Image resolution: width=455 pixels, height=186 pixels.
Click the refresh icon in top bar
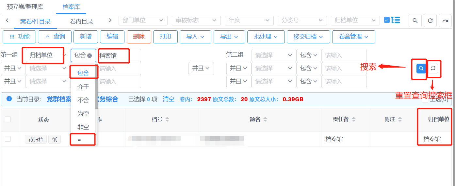click(430, 21)
